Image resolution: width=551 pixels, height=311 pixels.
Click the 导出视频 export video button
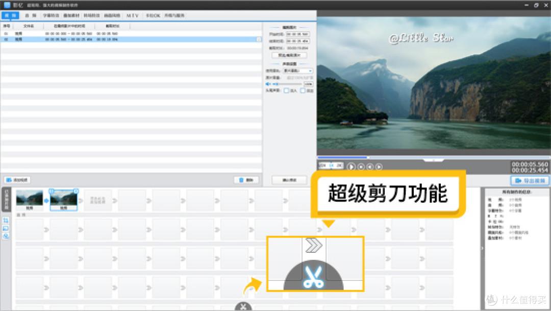[530, 180]
